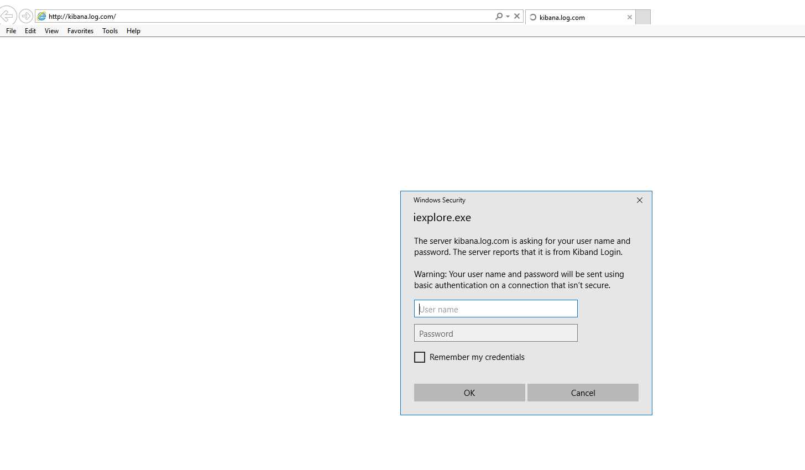
Task: Go forward with the browser Forward arrow
Action: point(25,16)
